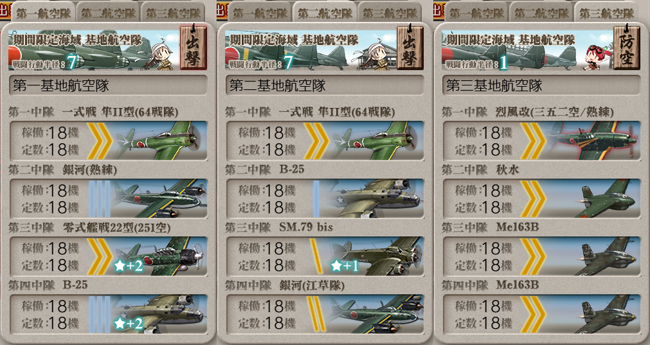
Task: Select the 秋水 rocket interceptor slot
Action: [542, 199]
